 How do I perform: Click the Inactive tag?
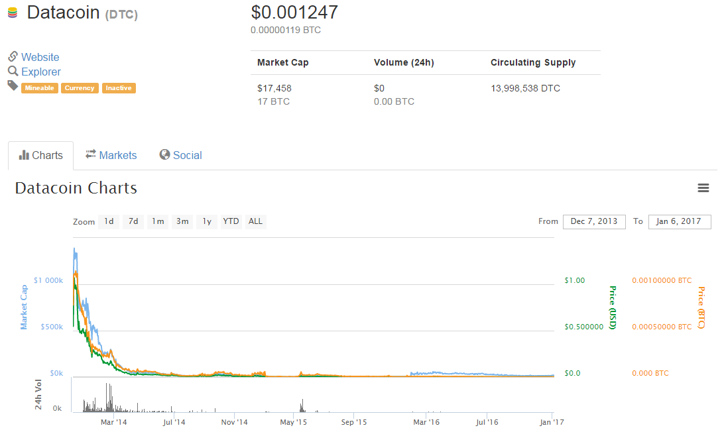click(x=119, y=88)
